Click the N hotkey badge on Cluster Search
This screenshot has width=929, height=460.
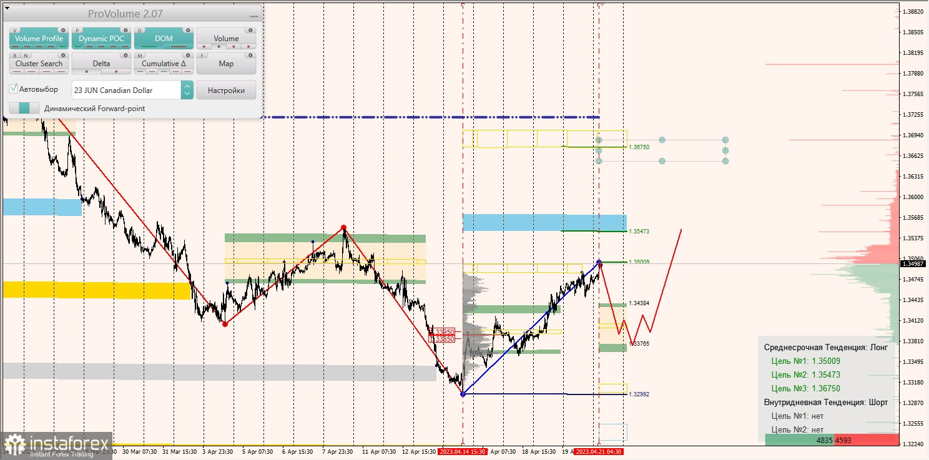coord(26,56)
